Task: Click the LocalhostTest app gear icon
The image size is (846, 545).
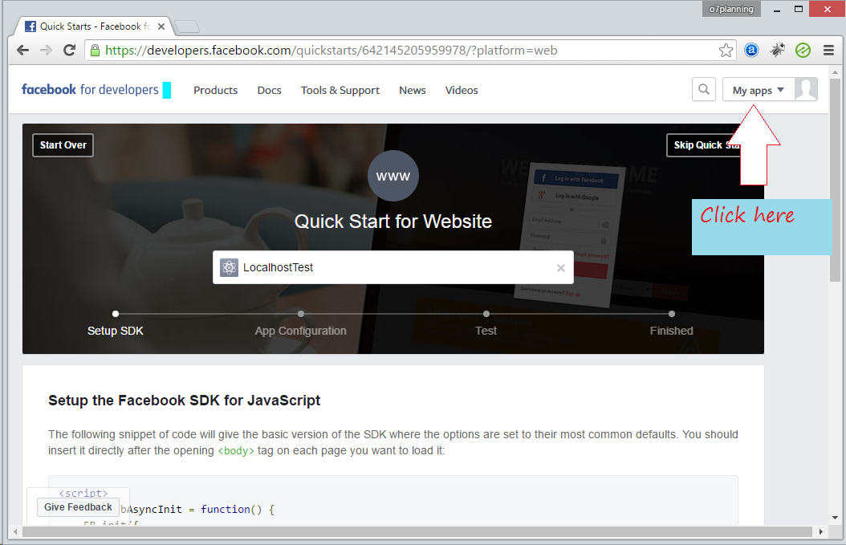Action: tap(230, 267)
